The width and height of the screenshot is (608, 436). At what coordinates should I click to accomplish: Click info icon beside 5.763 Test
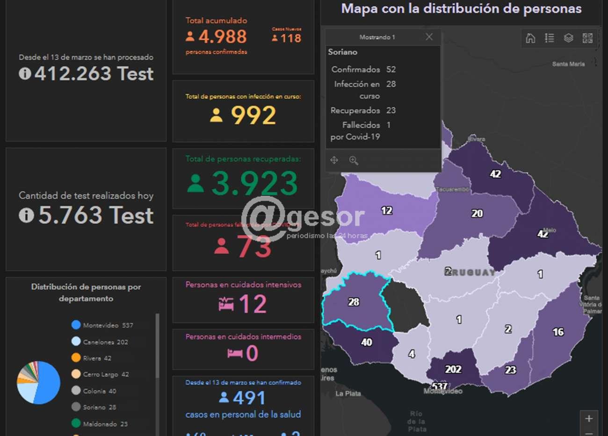tap(26, 215)
